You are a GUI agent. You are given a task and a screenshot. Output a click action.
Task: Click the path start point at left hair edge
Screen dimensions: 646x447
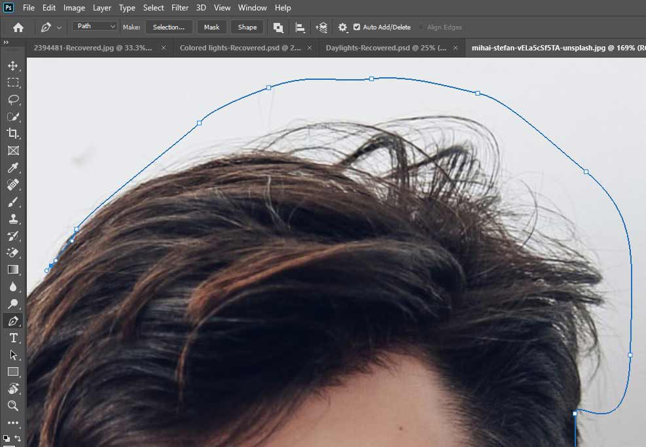47,270
